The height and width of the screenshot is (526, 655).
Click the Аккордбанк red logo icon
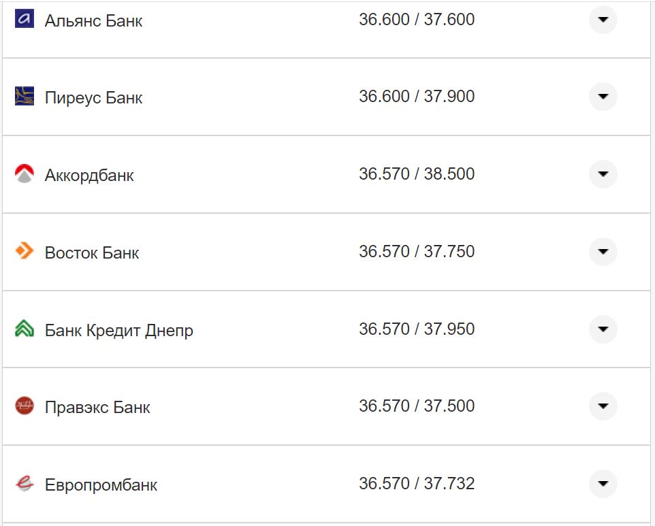[x=24, y=174]
